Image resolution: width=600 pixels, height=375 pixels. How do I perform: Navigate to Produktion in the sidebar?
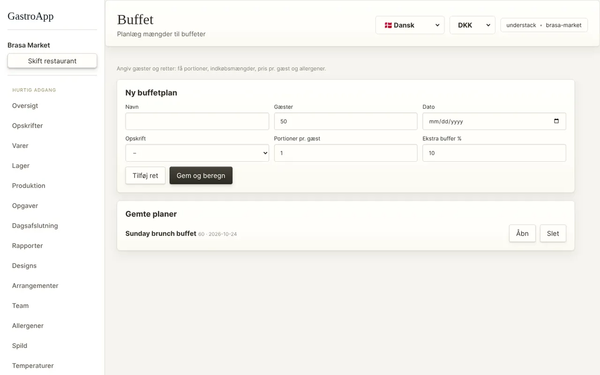29,186
